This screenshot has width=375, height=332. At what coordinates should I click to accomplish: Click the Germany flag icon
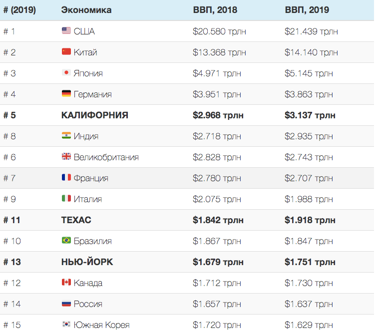coord(66,93)
